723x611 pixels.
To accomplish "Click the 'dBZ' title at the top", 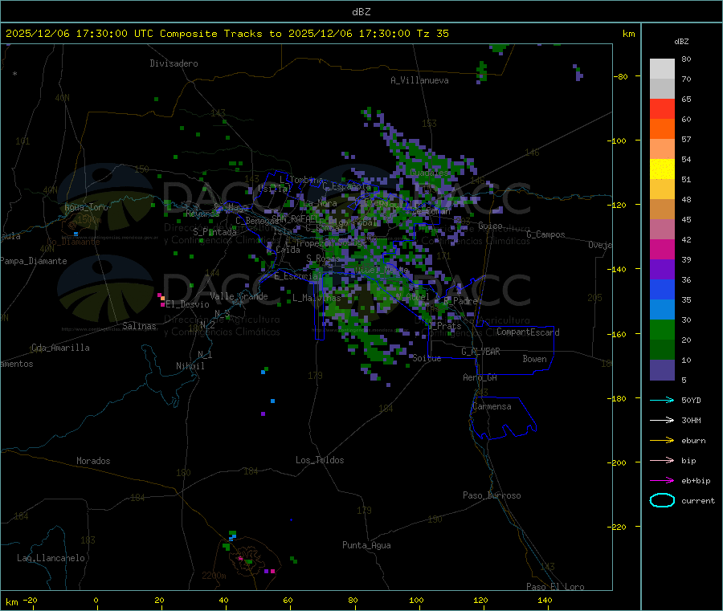I will [x=361, y=12].
